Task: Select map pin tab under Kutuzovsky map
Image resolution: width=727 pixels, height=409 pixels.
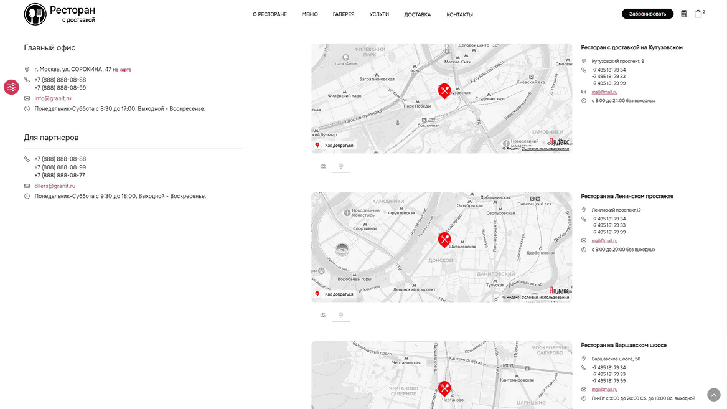Action: pos(340,166)
